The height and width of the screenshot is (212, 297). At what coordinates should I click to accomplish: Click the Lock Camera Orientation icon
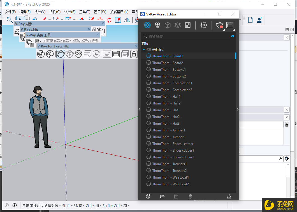tap(134, 54)
